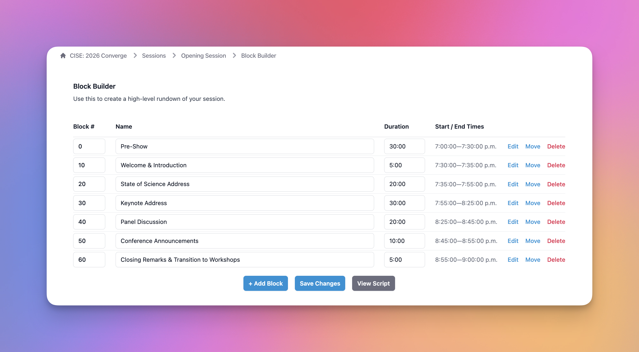Open CISE: 2026 Converge breadcrumb link
Screen dimensions: 639x352
(98, 56)
